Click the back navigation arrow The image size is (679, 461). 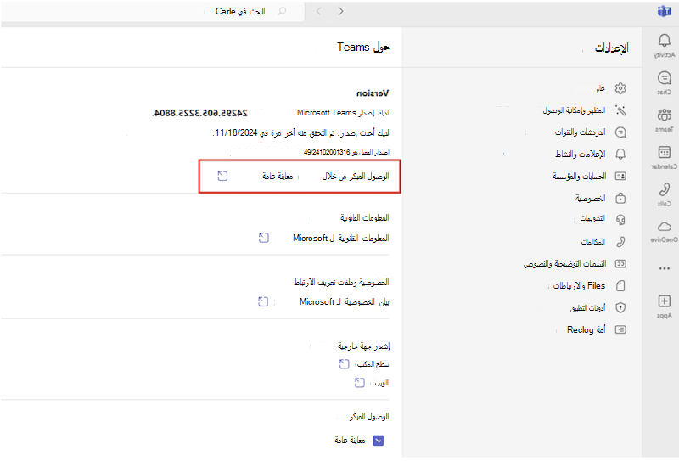tap(319, 11)
